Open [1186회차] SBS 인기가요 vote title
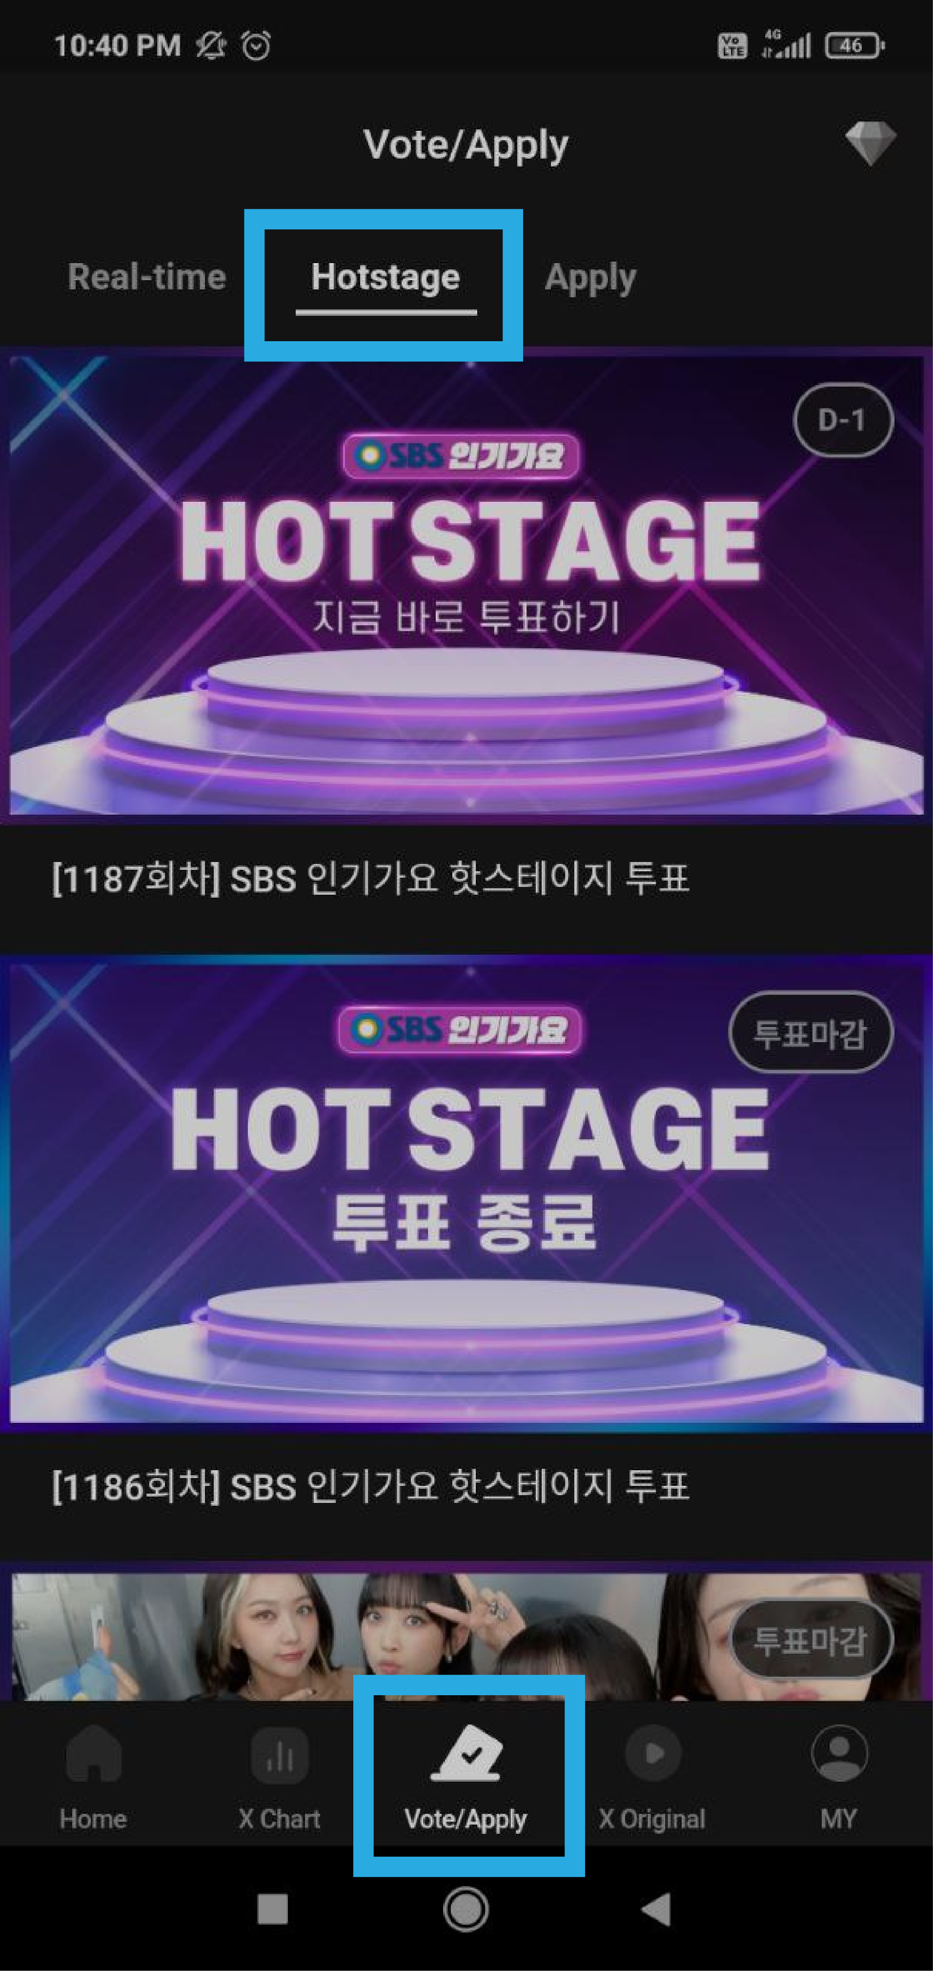This screenshot has height=1971, width=933. tap(371, 1487)
